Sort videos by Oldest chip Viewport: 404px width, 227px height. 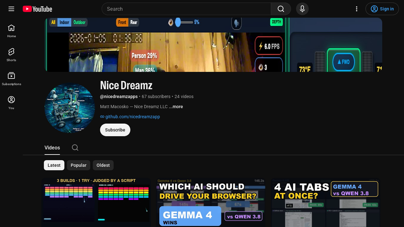coord(103,165)
